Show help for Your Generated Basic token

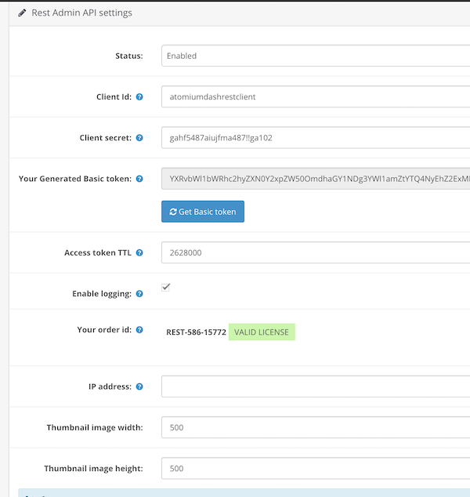[x=139, y=179]
